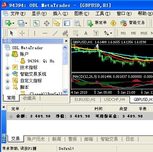Click the 智能交易系统 hat icon
This screenshot has width=153, height=152.
[15, 74]
